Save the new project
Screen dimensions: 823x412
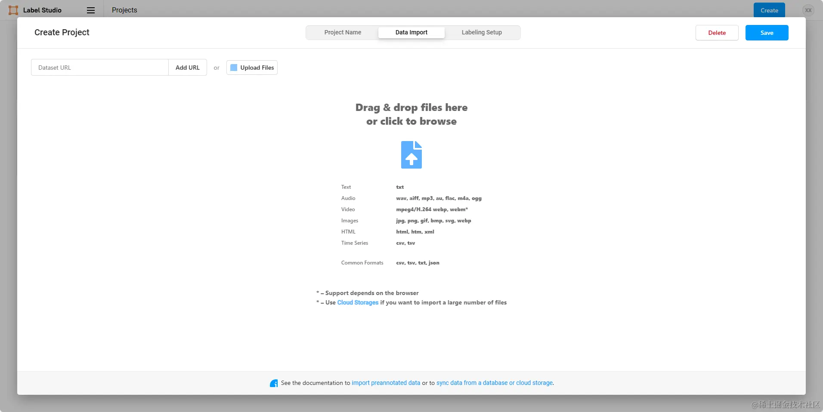tap(767, 32)
